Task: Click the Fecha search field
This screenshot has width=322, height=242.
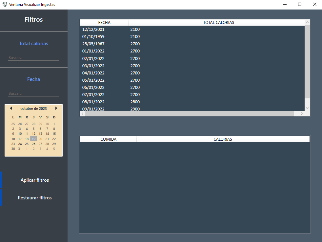Action: (33, 93)
